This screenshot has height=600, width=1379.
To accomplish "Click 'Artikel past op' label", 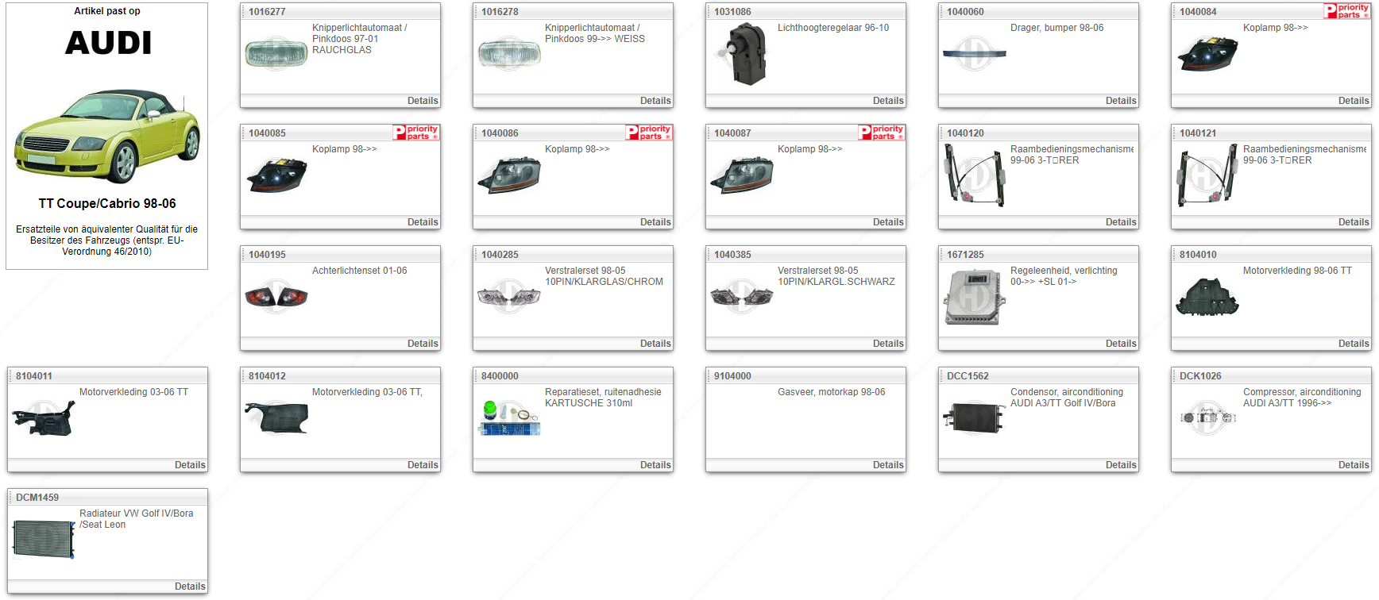I will [107, 11].
